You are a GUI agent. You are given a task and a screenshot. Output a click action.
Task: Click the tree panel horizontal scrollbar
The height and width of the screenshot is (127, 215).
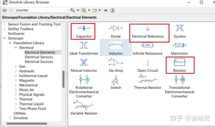(27, 124)
